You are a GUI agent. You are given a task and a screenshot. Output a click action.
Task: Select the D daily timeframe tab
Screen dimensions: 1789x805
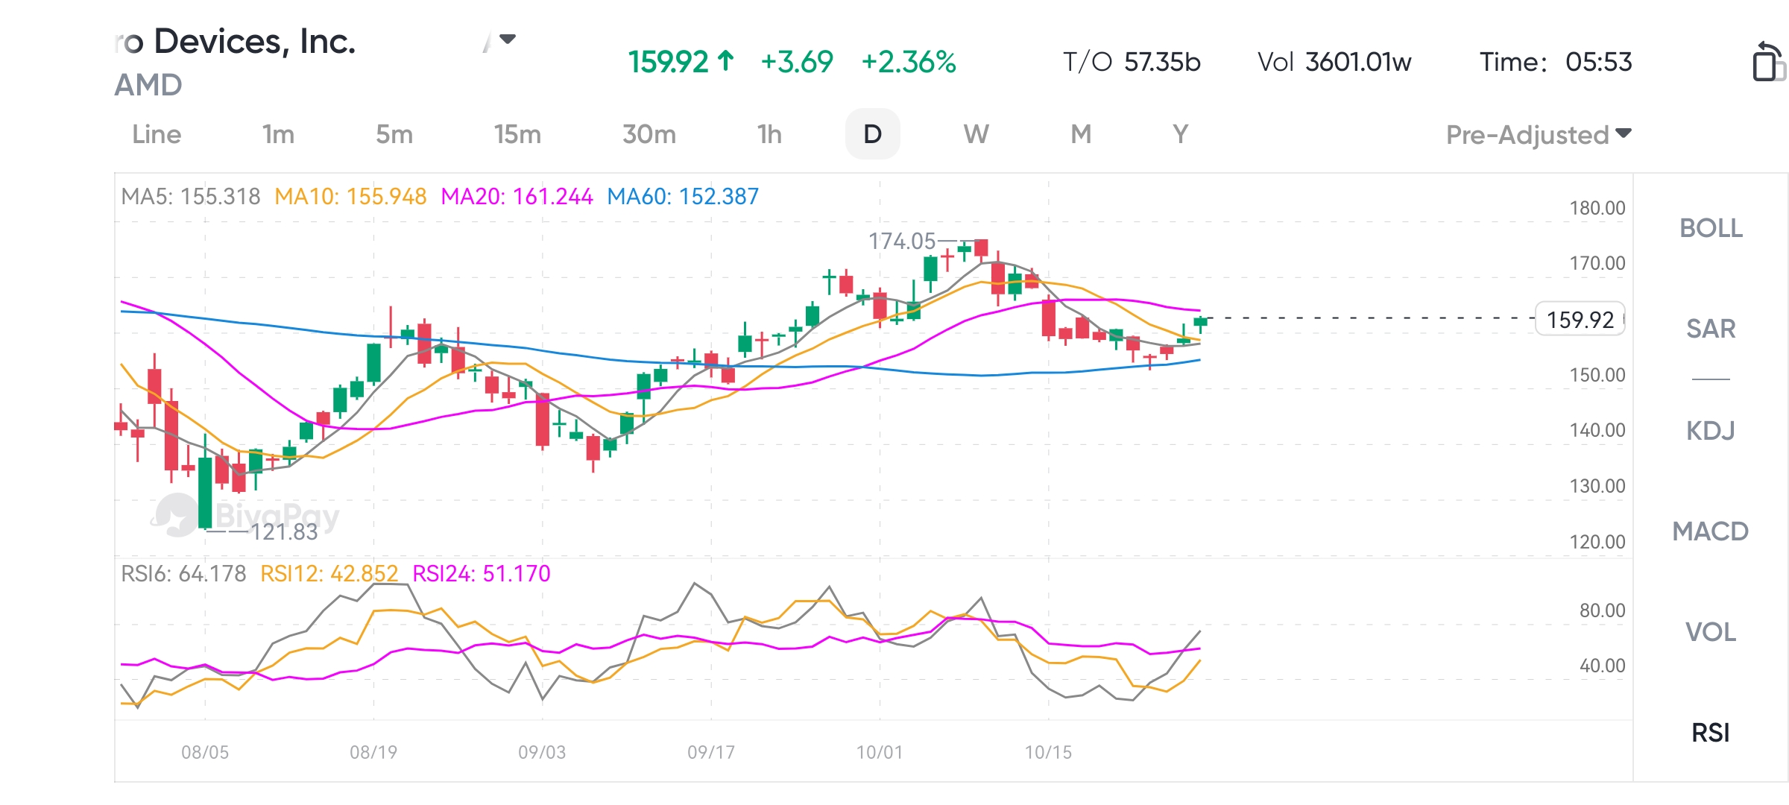(872, 134)
